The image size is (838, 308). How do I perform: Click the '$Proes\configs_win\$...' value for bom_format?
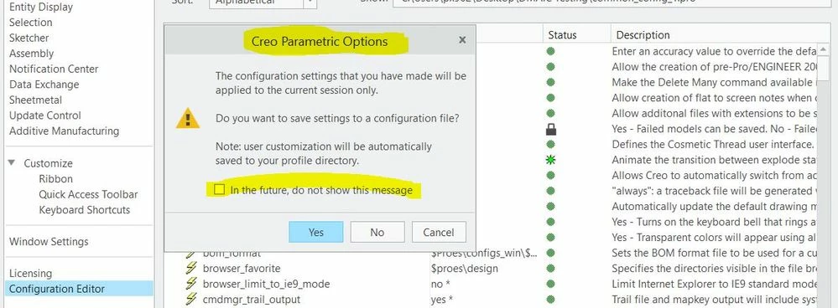click(484, 253)
